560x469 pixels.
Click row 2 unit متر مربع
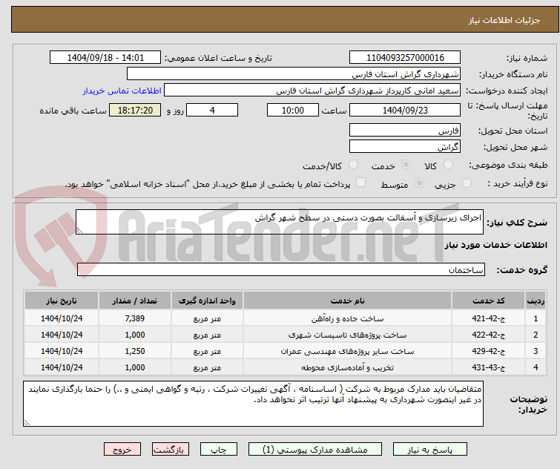(x=207, y=335)
